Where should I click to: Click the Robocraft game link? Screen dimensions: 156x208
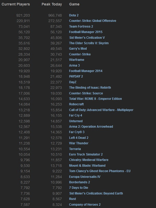click(76, 104)
